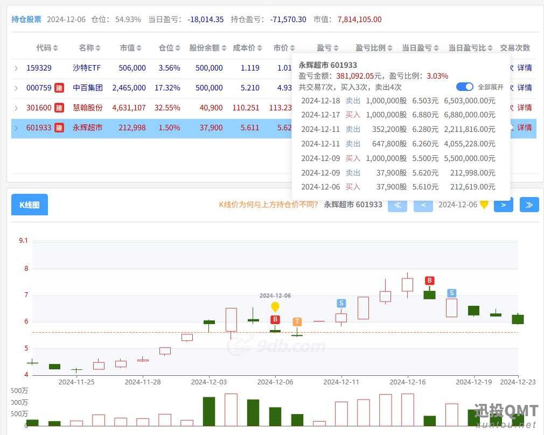The height and width of the screenshot is (435, 544).
Task: Click the 2024-12-09 买入 1,000,000股 trade row
Action: tap(398, 158)
